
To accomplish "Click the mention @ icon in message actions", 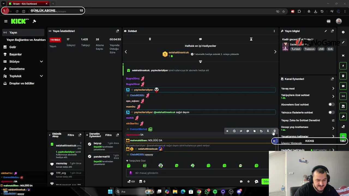I will (248, 131).
